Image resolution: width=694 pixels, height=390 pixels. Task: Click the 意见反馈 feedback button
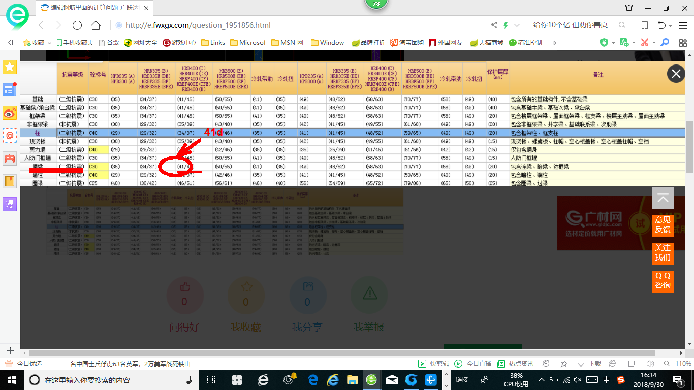coord(663,225)
